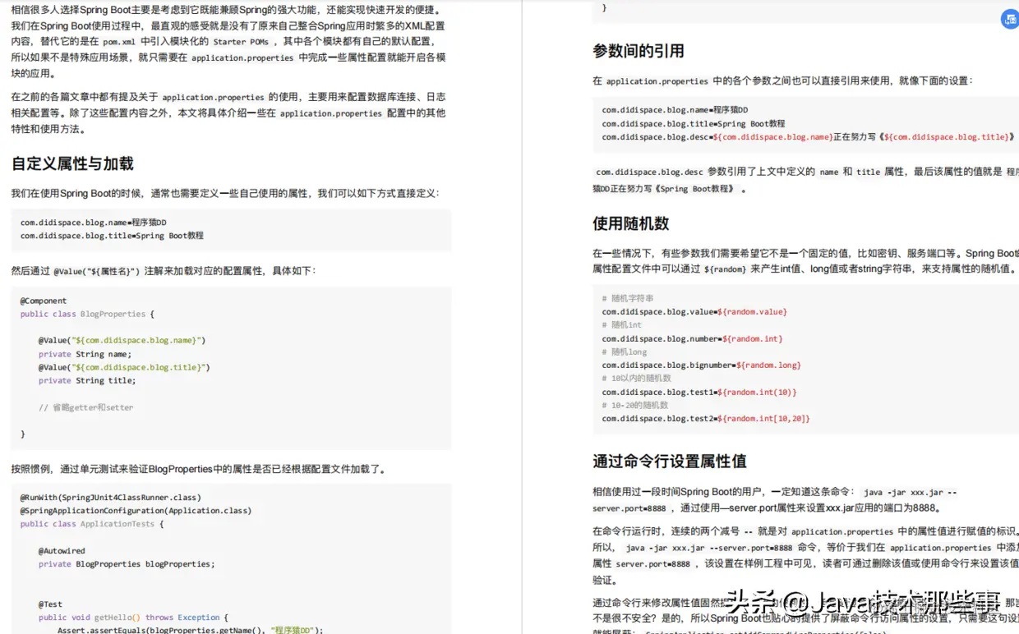The width and height of the screenshot is (1019, 634).
Task: Click the paragraph starting '按照惯例，通过单元测试'
Action: pyautogui.click(x=198, y=469)
